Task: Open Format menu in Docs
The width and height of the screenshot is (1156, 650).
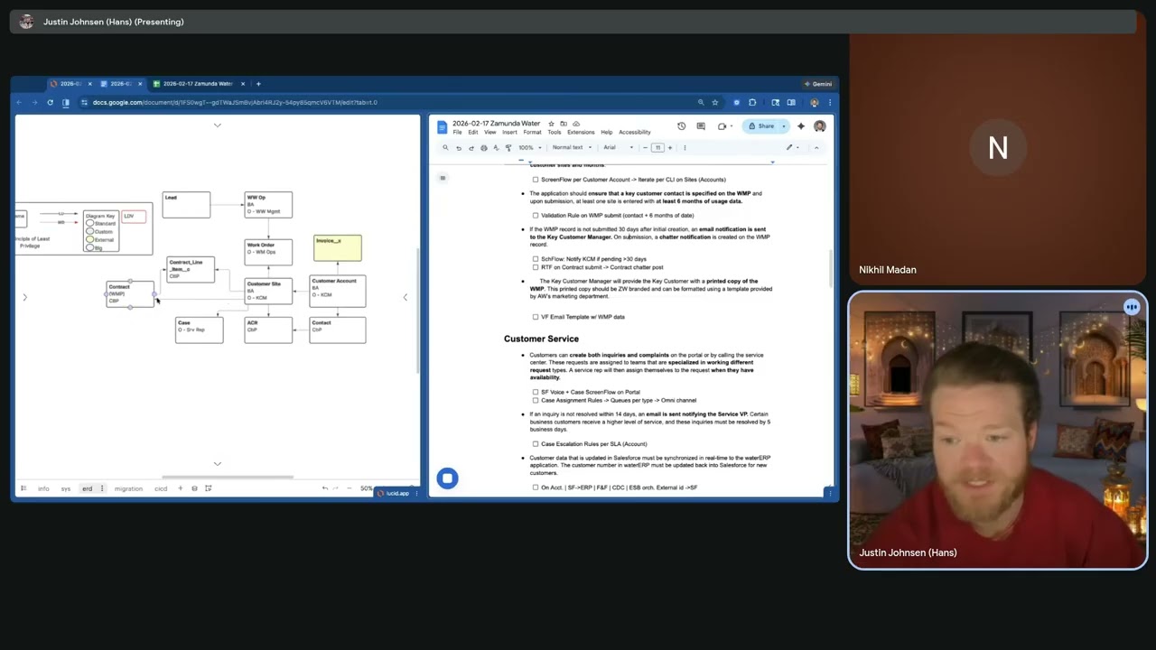Action: [532, 133]
